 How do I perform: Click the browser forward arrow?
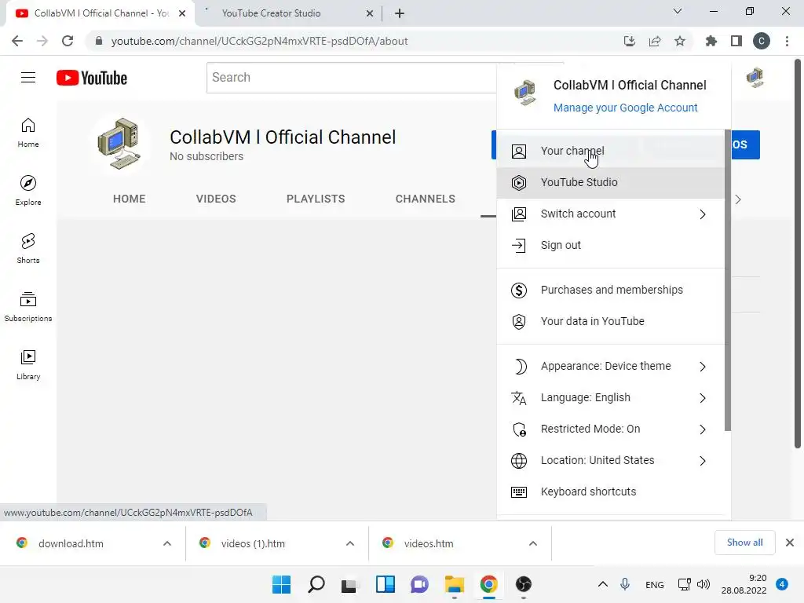[42, 41]
